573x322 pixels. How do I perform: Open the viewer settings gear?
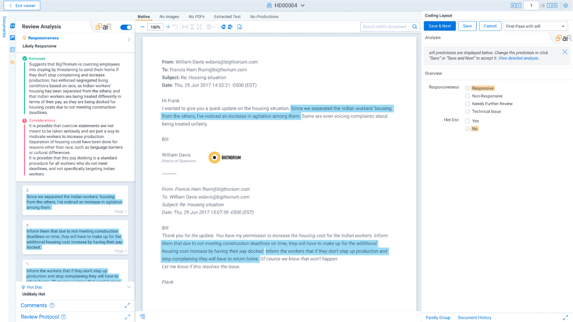[566, 5]
